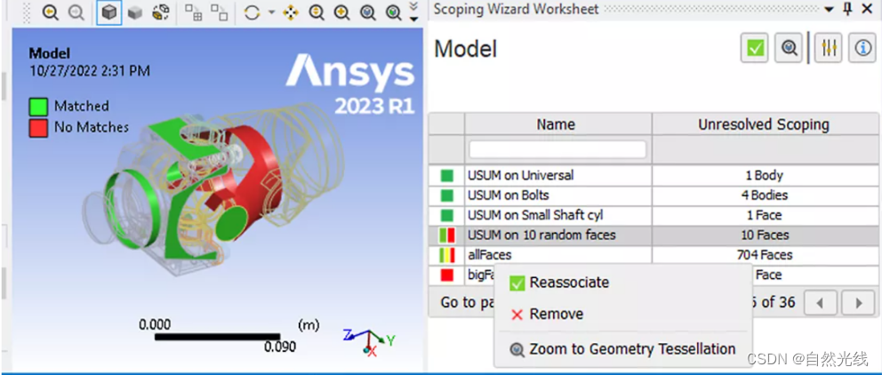Viewport: 882px width, 375px height.
Task: Choose Remove from the context menu
Action: pyautogui.click(x=622, y=315)
